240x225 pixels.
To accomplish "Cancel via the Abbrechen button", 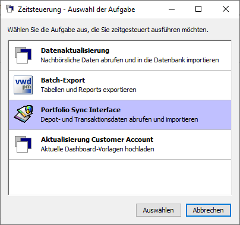I will 209,210.
